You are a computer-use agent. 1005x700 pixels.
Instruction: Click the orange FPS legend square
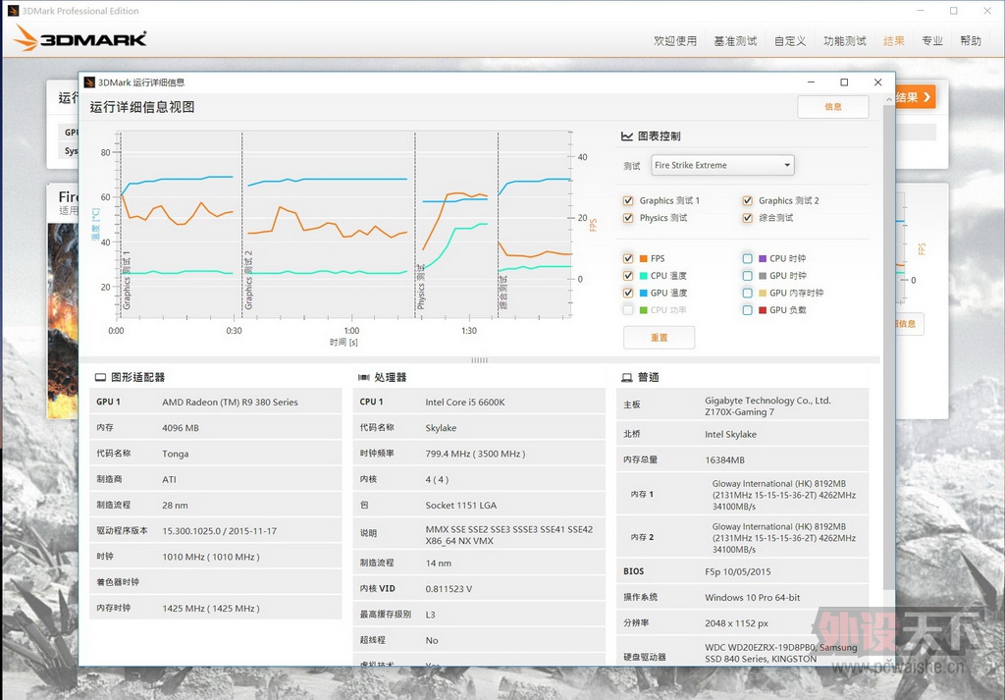click(644, 258)
